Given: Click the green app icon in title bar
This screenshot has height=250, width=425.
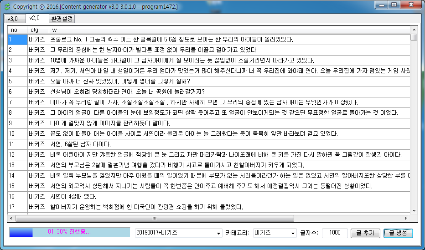Looking at the screenshot, I should [x=6, y=7].
